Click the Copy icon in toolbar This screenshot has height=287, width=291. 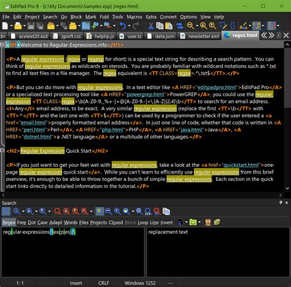[160, 26]
